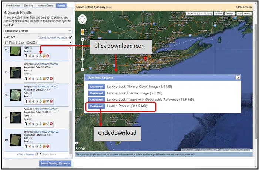Exclude scene 96 from results
The width and height of the screenshot is (259, 170).
pyautogui.click(x=48, y=56)
